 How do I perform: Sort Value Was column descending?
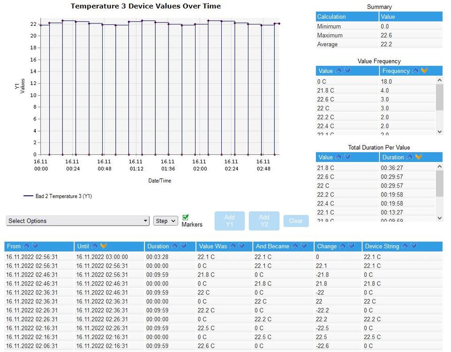click(x=242, y=246)
